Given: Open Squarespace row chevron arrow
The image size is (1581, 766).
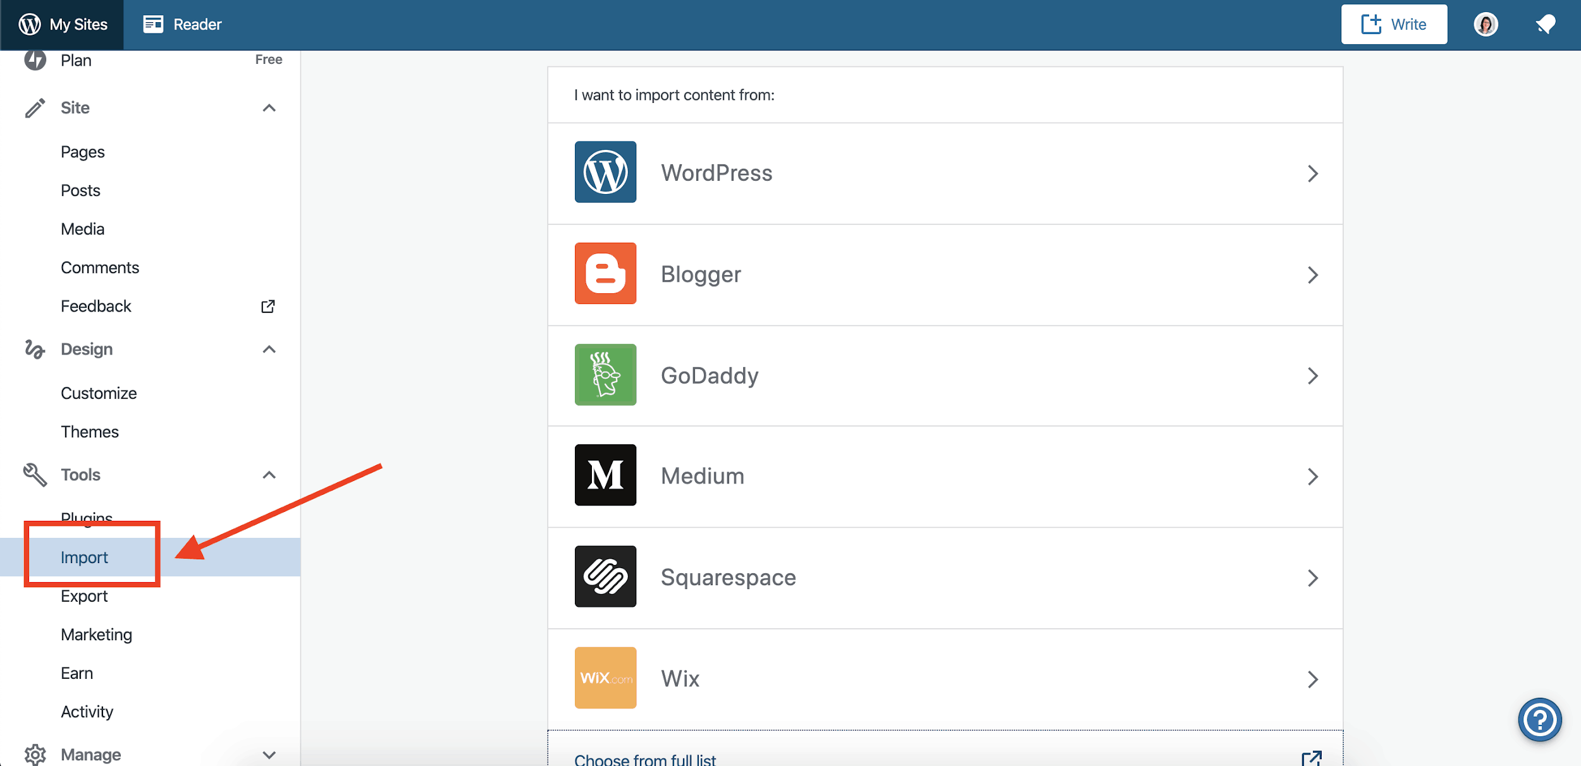Looking at the screenshot, I should point(1313,578).
